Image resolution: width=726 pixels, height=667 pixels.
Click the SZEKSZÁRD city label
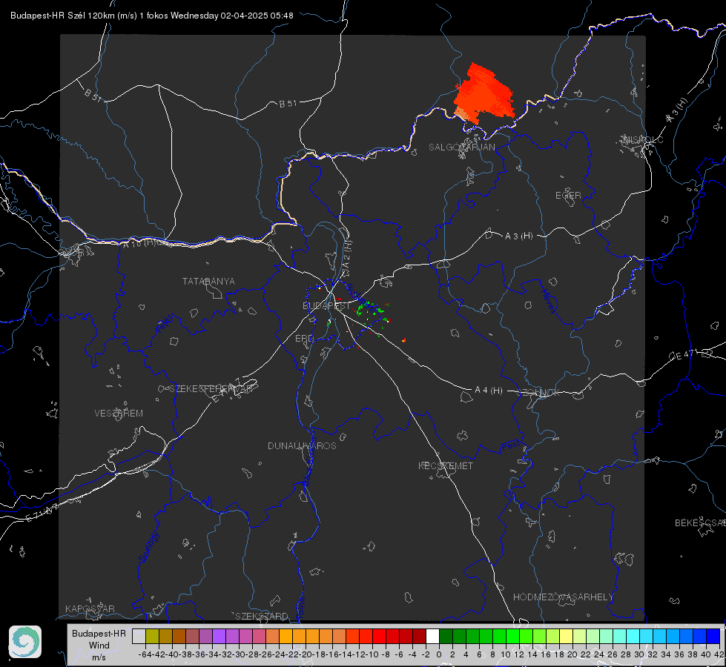(x=262, y=616)
